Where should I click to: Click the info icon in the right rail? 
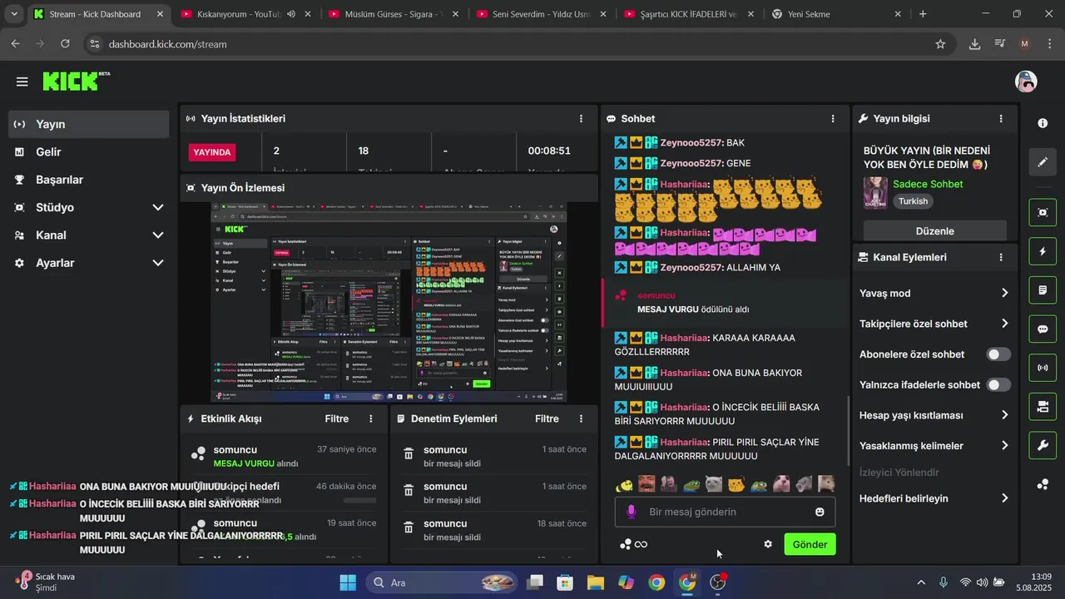pos(1043,123)
